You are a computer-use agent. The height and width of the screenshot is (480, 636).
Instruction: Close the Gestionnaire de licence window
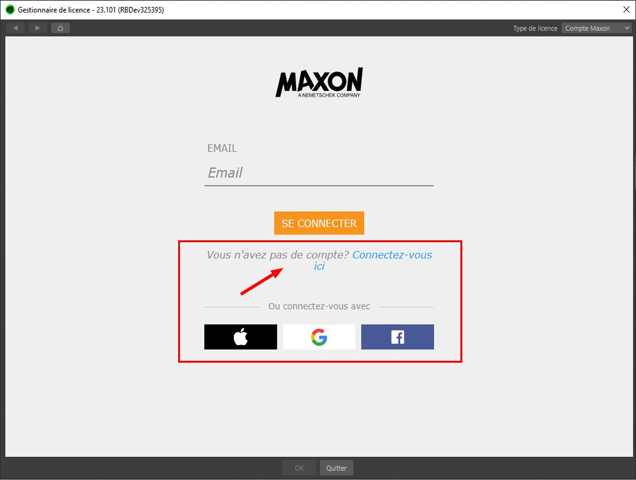pos(626,10)
